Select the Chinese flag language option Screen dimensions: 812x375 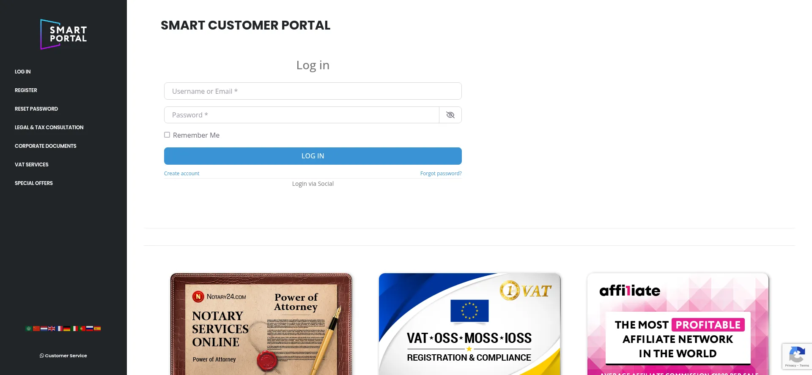(36, 329)
